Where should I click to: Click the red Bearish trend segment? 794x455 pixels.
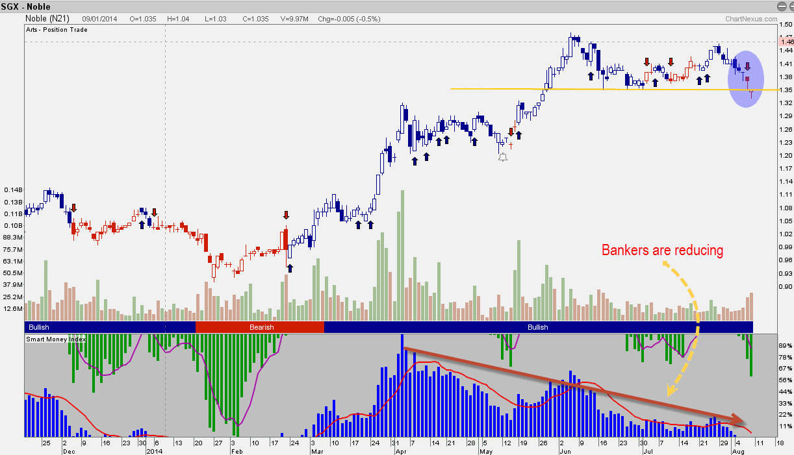coord(259,327)
